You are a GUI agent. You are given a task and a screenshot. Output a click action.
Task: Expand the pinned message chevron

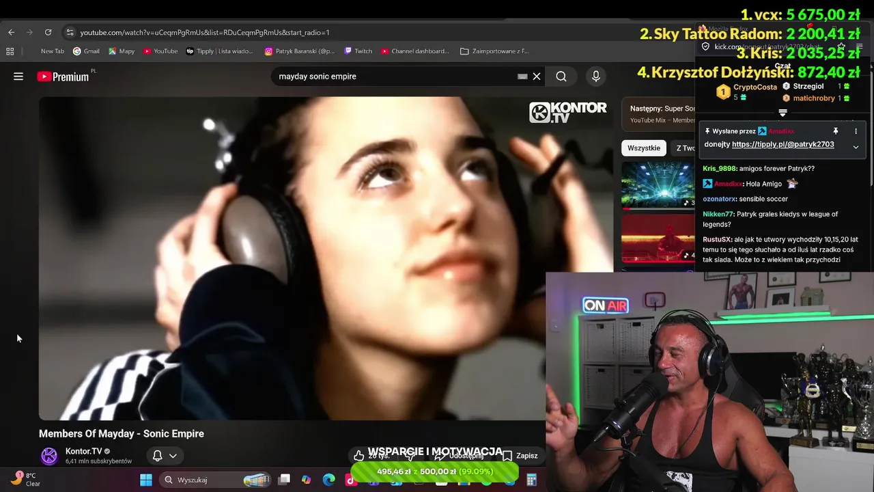(856, 146)
